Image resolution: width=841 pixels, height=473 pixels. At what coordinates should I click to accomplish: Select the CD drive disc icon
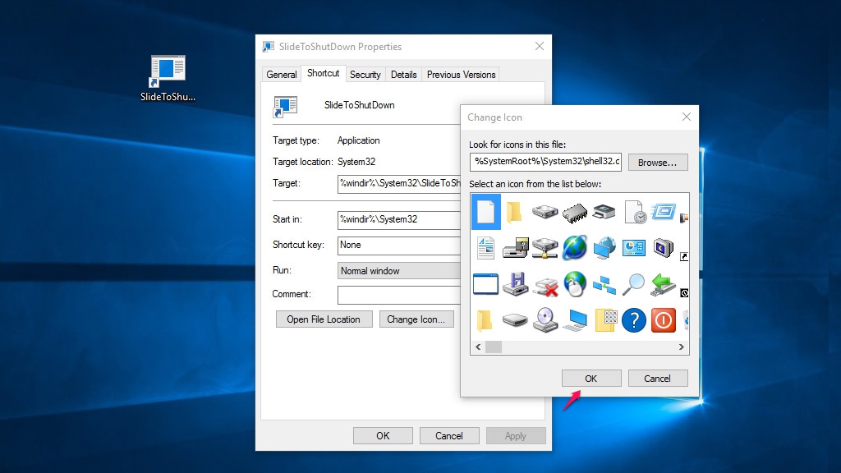click(x=545, y=319)
